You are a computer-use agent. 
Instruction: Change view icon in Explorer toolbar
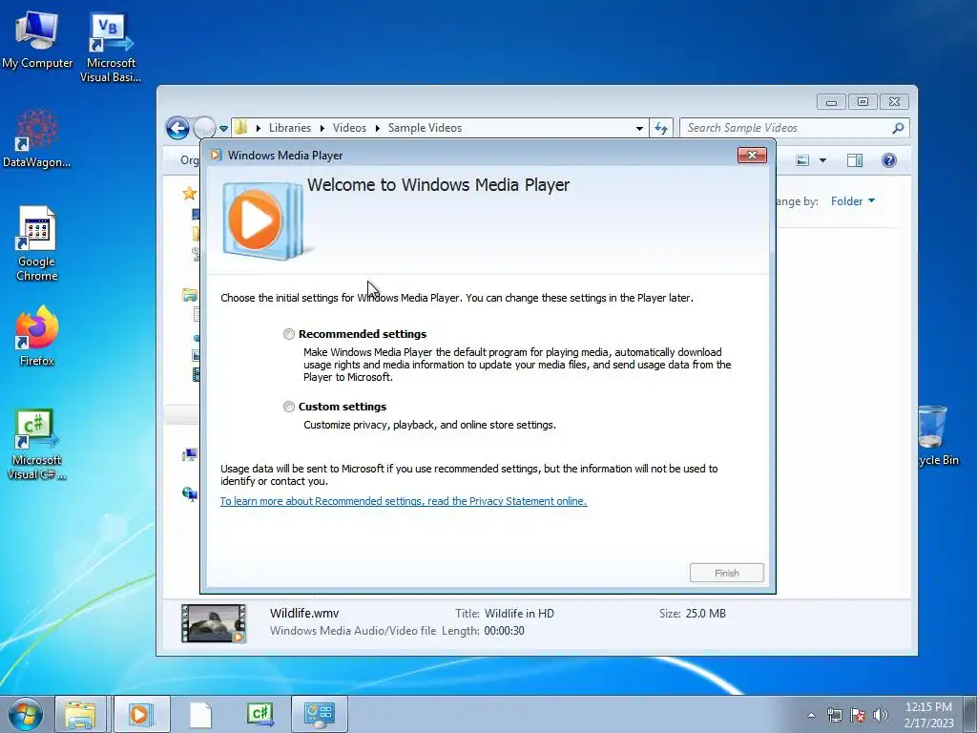pos(802,160)
